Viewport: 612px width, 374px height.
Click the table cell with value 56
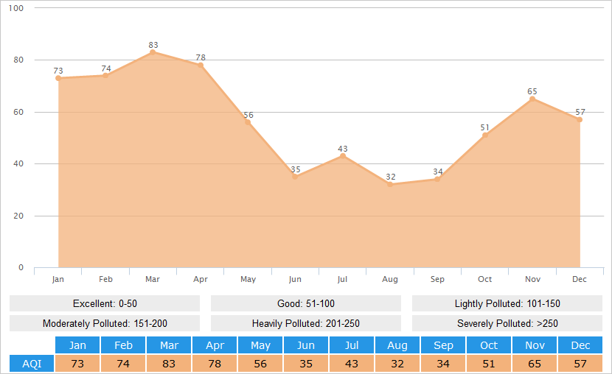tap(260, 364)
